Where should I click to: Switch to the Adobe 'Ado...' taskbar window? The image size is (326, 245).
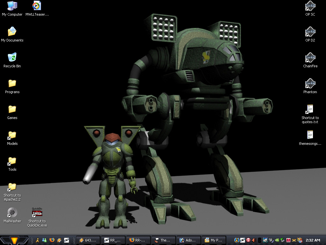click(188, 240)
